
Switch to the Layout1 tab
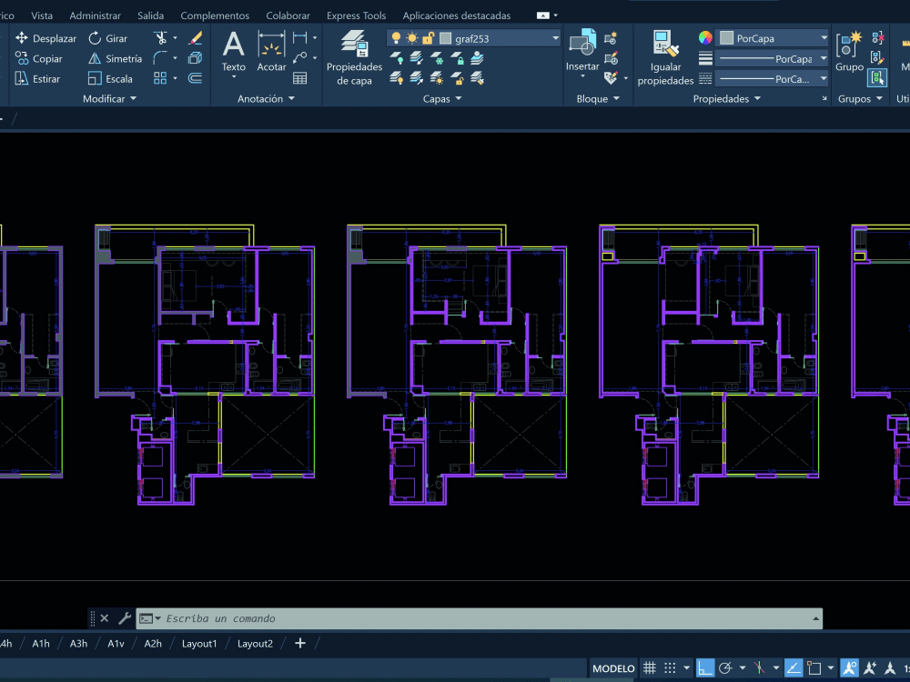click(x=199, y=643)
